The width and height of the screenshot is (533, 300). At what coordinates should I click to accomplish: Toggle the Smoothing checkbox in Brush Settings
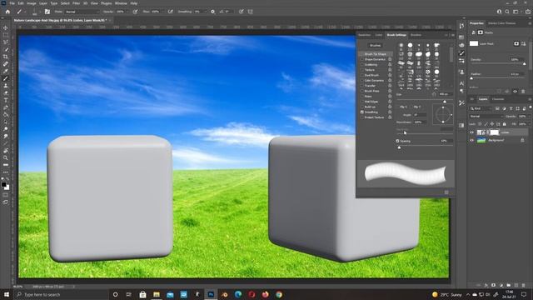pyautogui.click(x=362, y=112)
